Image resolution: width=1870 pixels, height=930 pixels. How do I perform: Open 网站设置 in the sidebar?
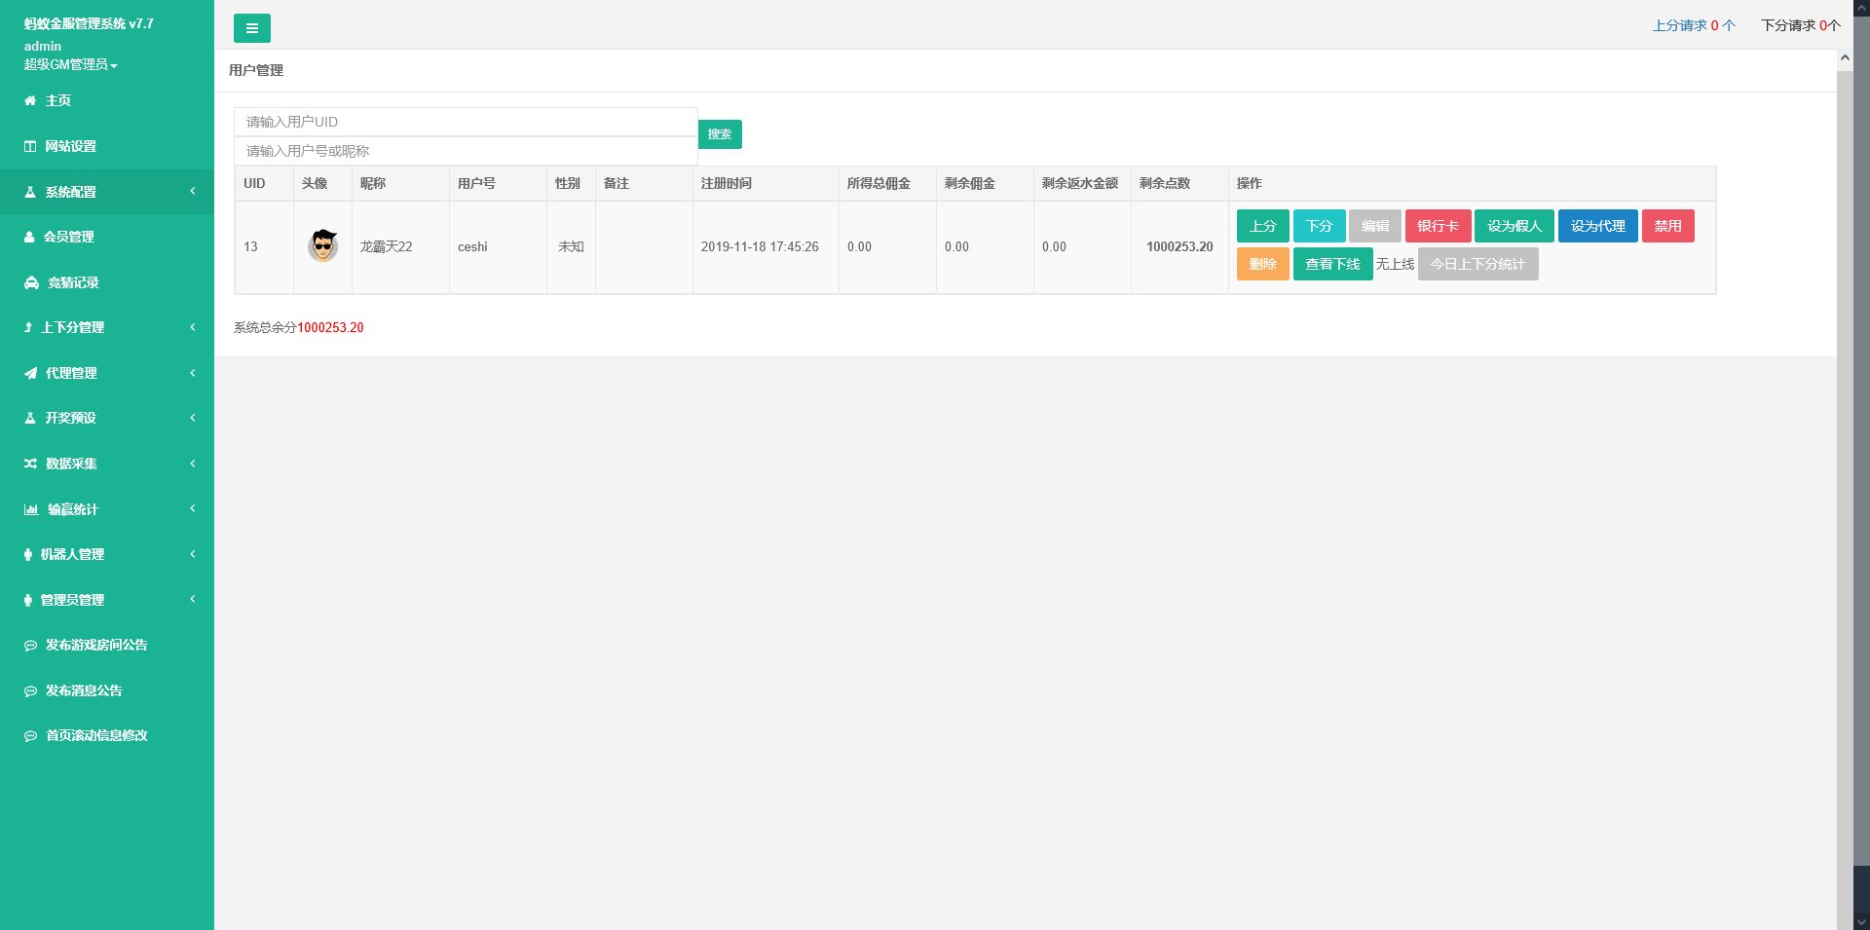click(x=70, y=147)
